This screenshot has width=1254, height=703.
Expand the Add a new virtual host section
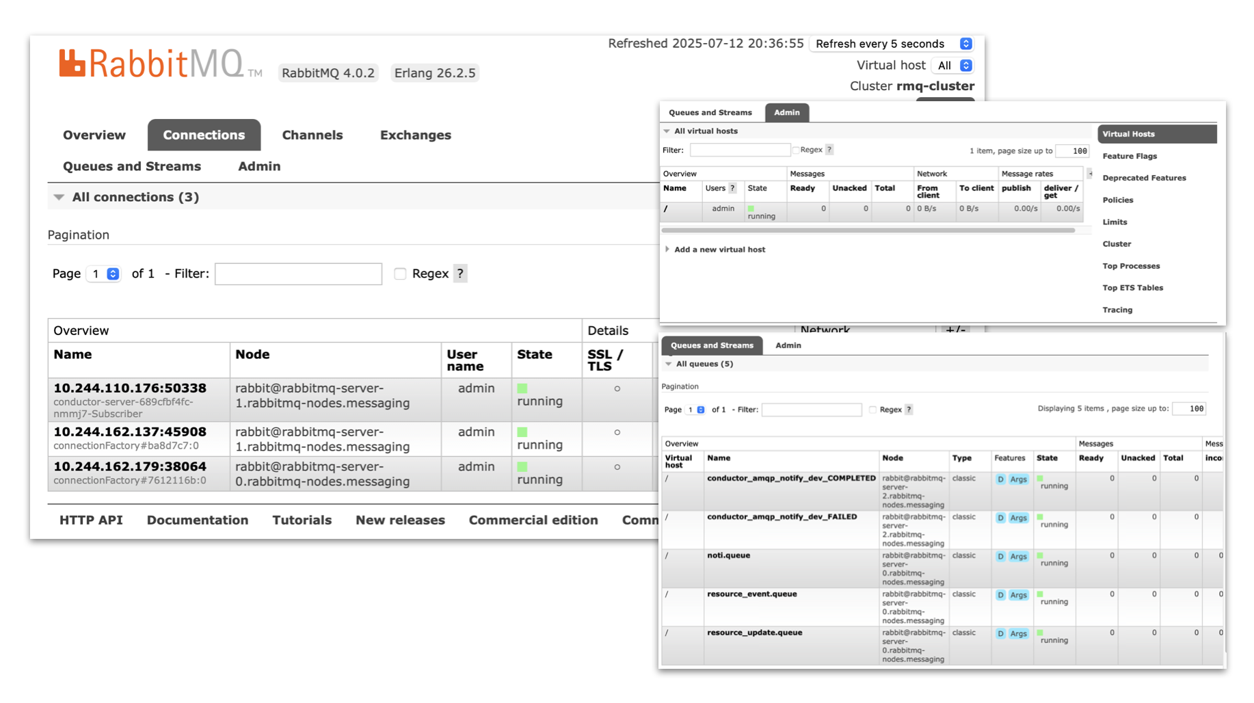tap(719, 250)
